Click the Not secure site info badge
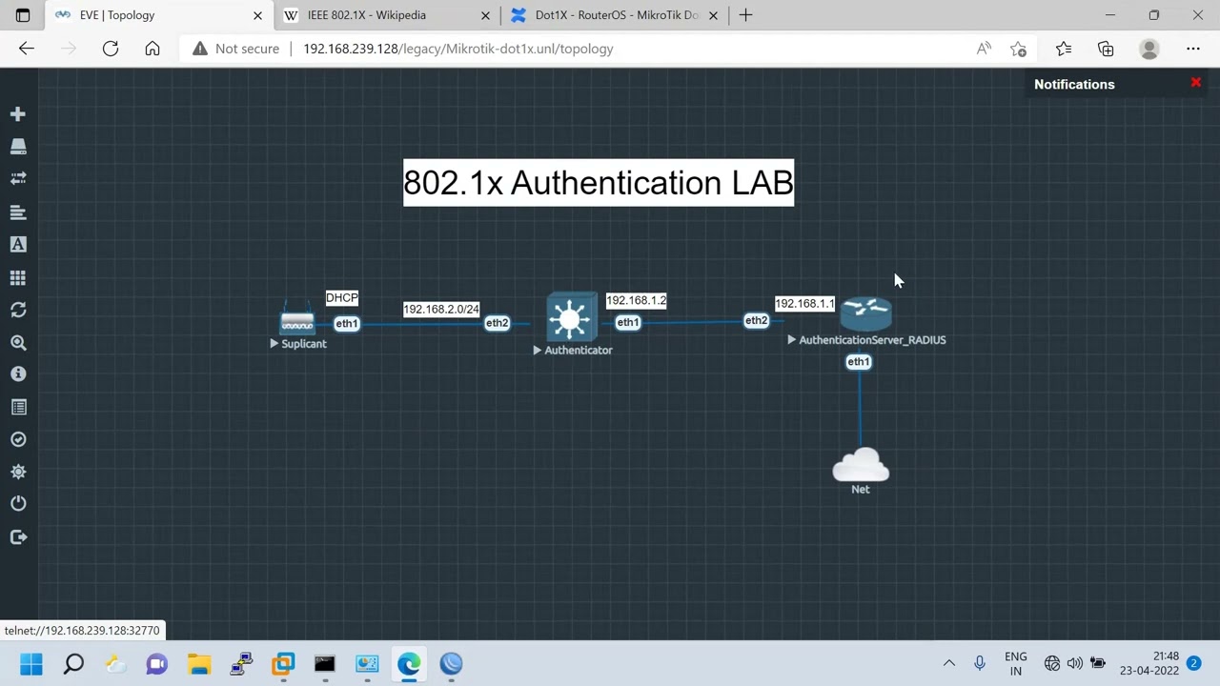Screen dimensions: 1220x686 (x=235, y=49)
